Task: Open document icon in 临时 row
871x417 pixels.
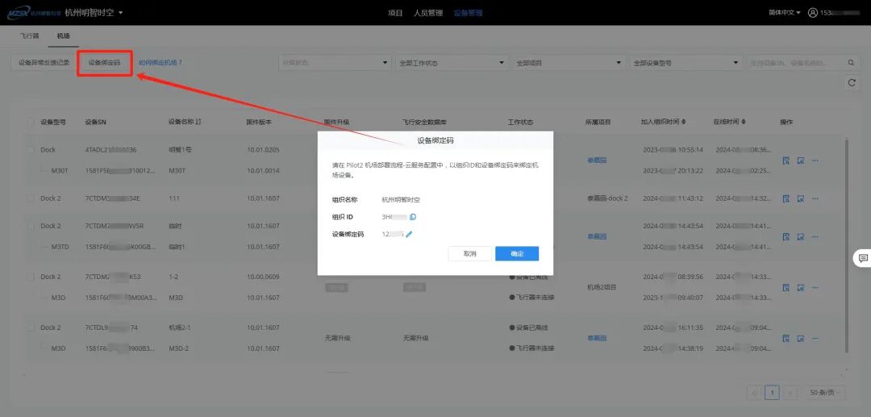Action: click(786, 236)
